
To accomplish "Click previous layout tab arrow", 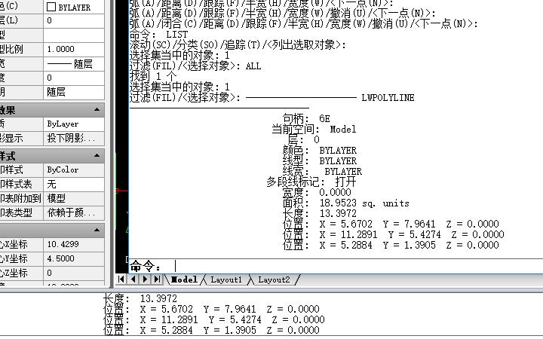I will (x=133, y=279).
